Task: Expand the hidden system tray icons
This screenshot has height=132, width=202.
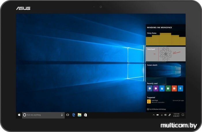Action: pos(154,115)
